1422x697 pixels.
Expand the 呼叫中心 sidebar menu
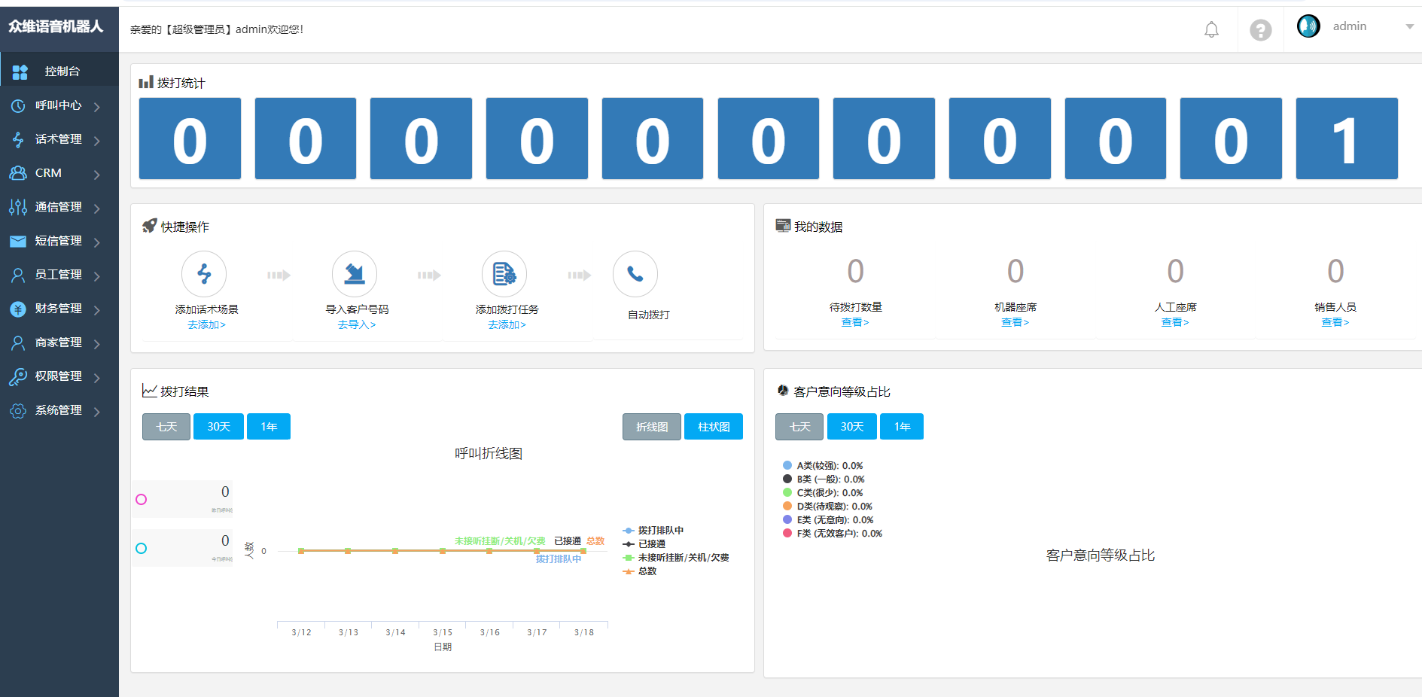(x=59, y=106)
